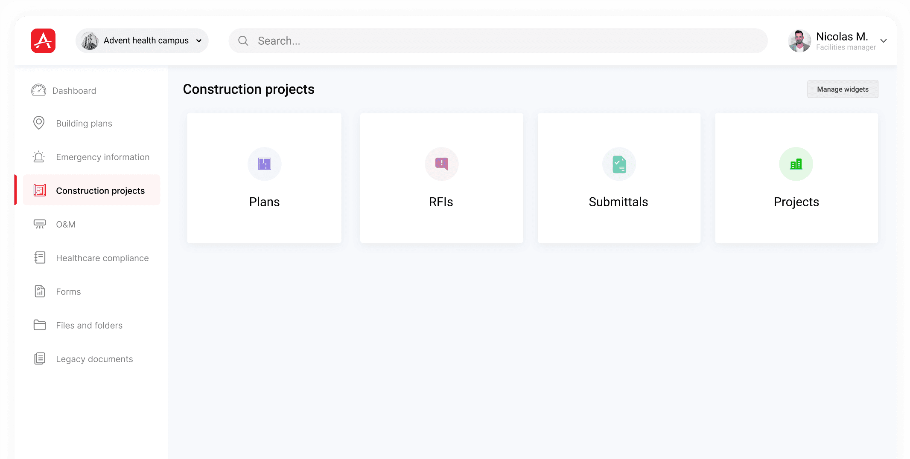
Task: Open the user menu chevron beside Nicolas M.
Action: [884, 41]
